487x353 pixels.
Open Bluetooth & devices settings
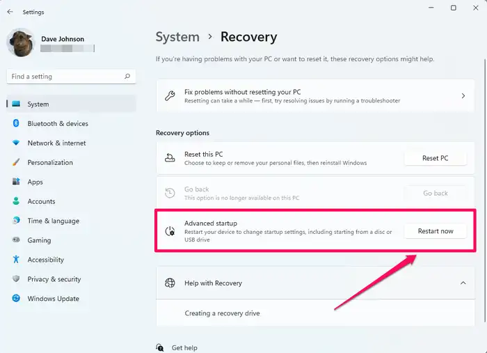(57, 124)
